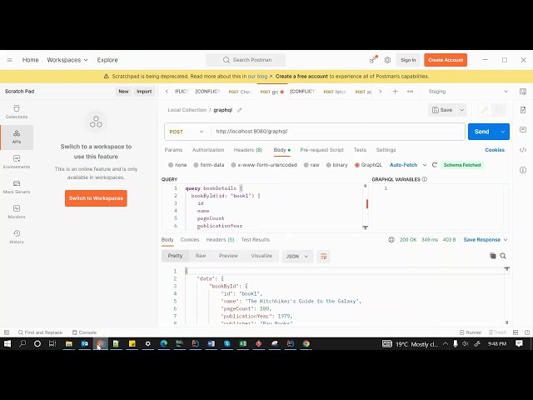533x400 pixels.
Task: Click the Create Account button
Action: tap(446, 60)
